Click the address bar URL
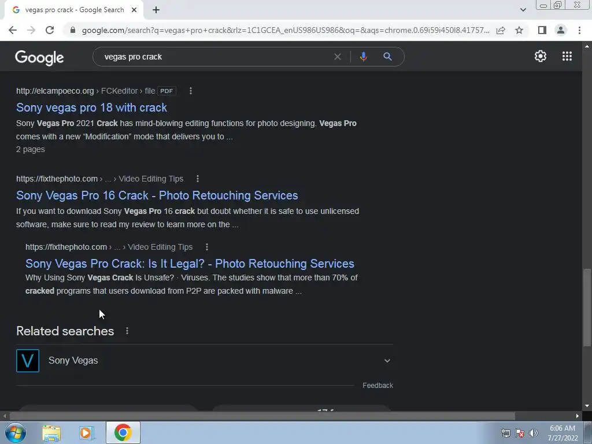Image resolution: width=592 pixels, height=444 pixels. coord(285,30)
